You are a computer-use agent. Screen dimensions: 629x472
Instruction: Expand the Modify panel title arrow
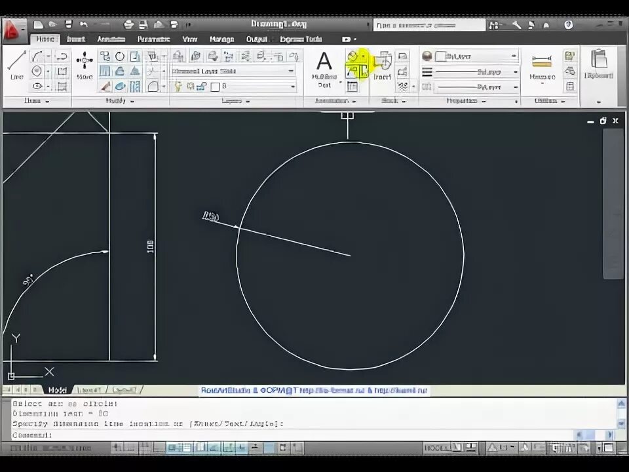(x=132, y=102)
